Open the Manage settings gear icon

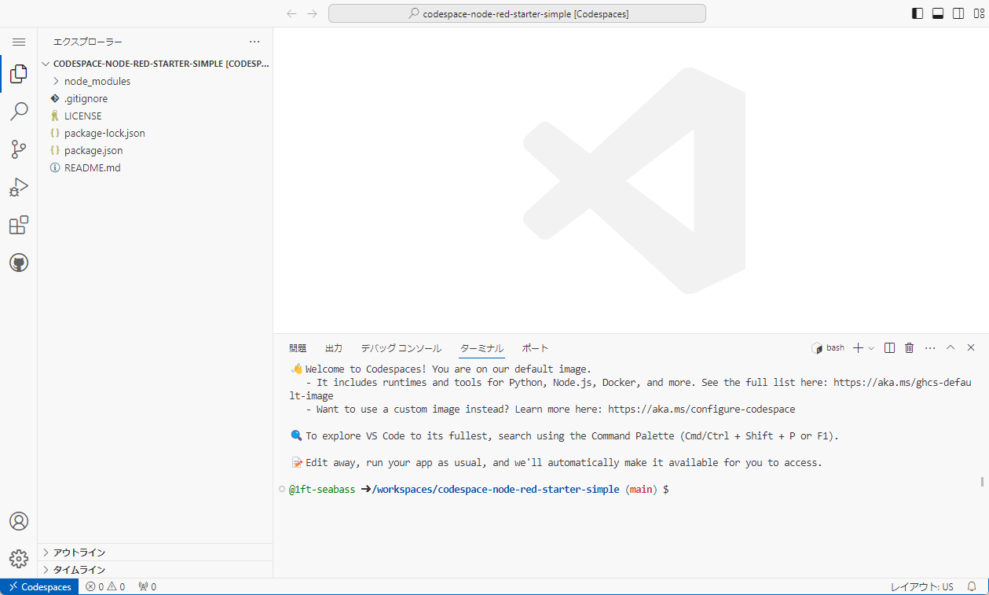pyautogui.click(x=19, y=558)
